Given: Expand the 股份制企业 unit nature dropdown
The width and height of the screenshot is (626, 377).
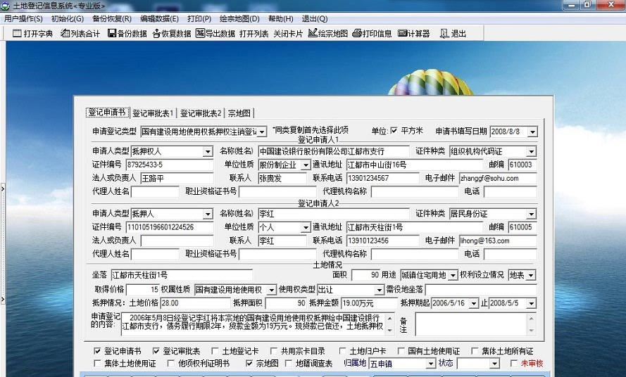Looking at the screenshot, I should 306,165.
